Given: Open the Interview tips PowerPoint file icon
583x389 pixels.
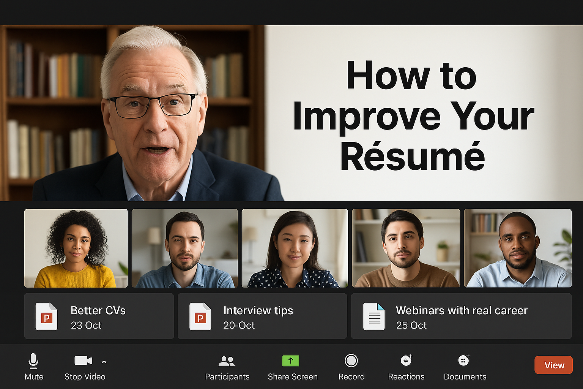Looking at the screenshot, I should tap(200, 316).
